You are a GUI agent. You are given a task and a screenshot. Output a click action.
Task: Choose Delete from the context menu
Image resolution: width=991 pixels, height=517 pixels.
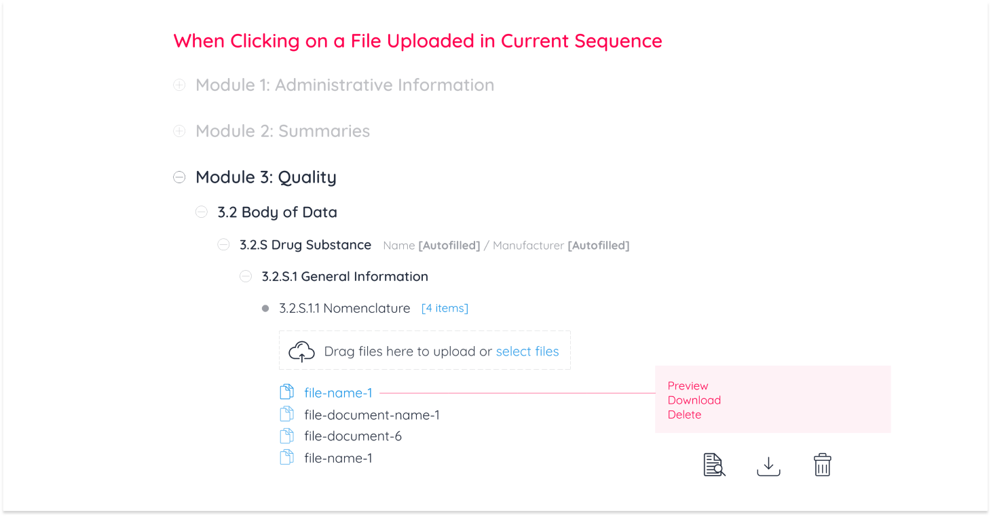[x=684, y=414]
